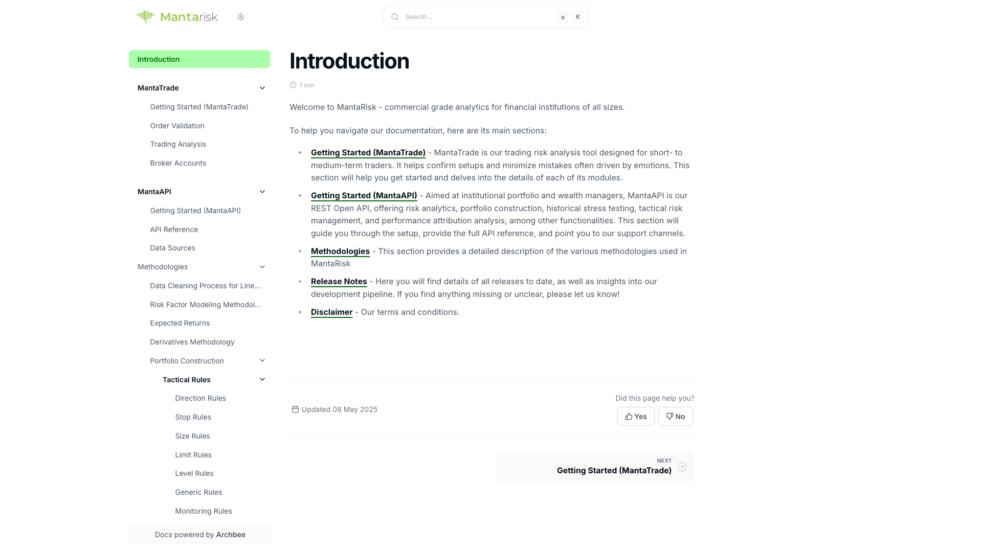Toggle the dark mode theme switcher icon
The width and height of the screenshot is (982, 552).
(x=240, y=16)
